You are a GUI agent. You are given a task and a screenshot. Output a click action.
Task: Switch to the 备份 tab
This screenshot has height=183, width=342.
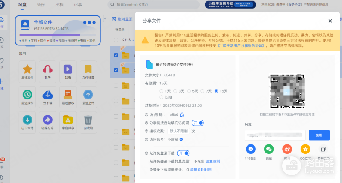pos(41,5)
